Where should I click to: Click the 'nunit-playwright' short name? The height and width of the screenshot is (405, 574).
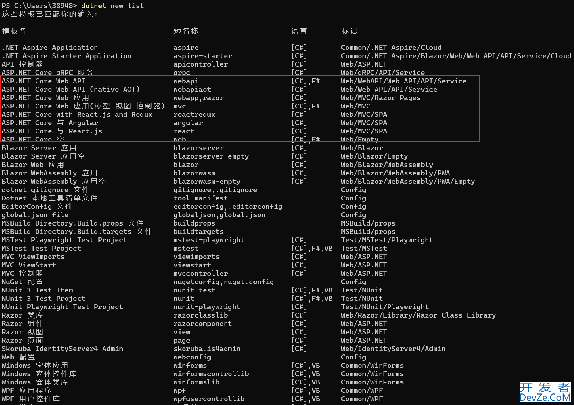tap(207, 307)
